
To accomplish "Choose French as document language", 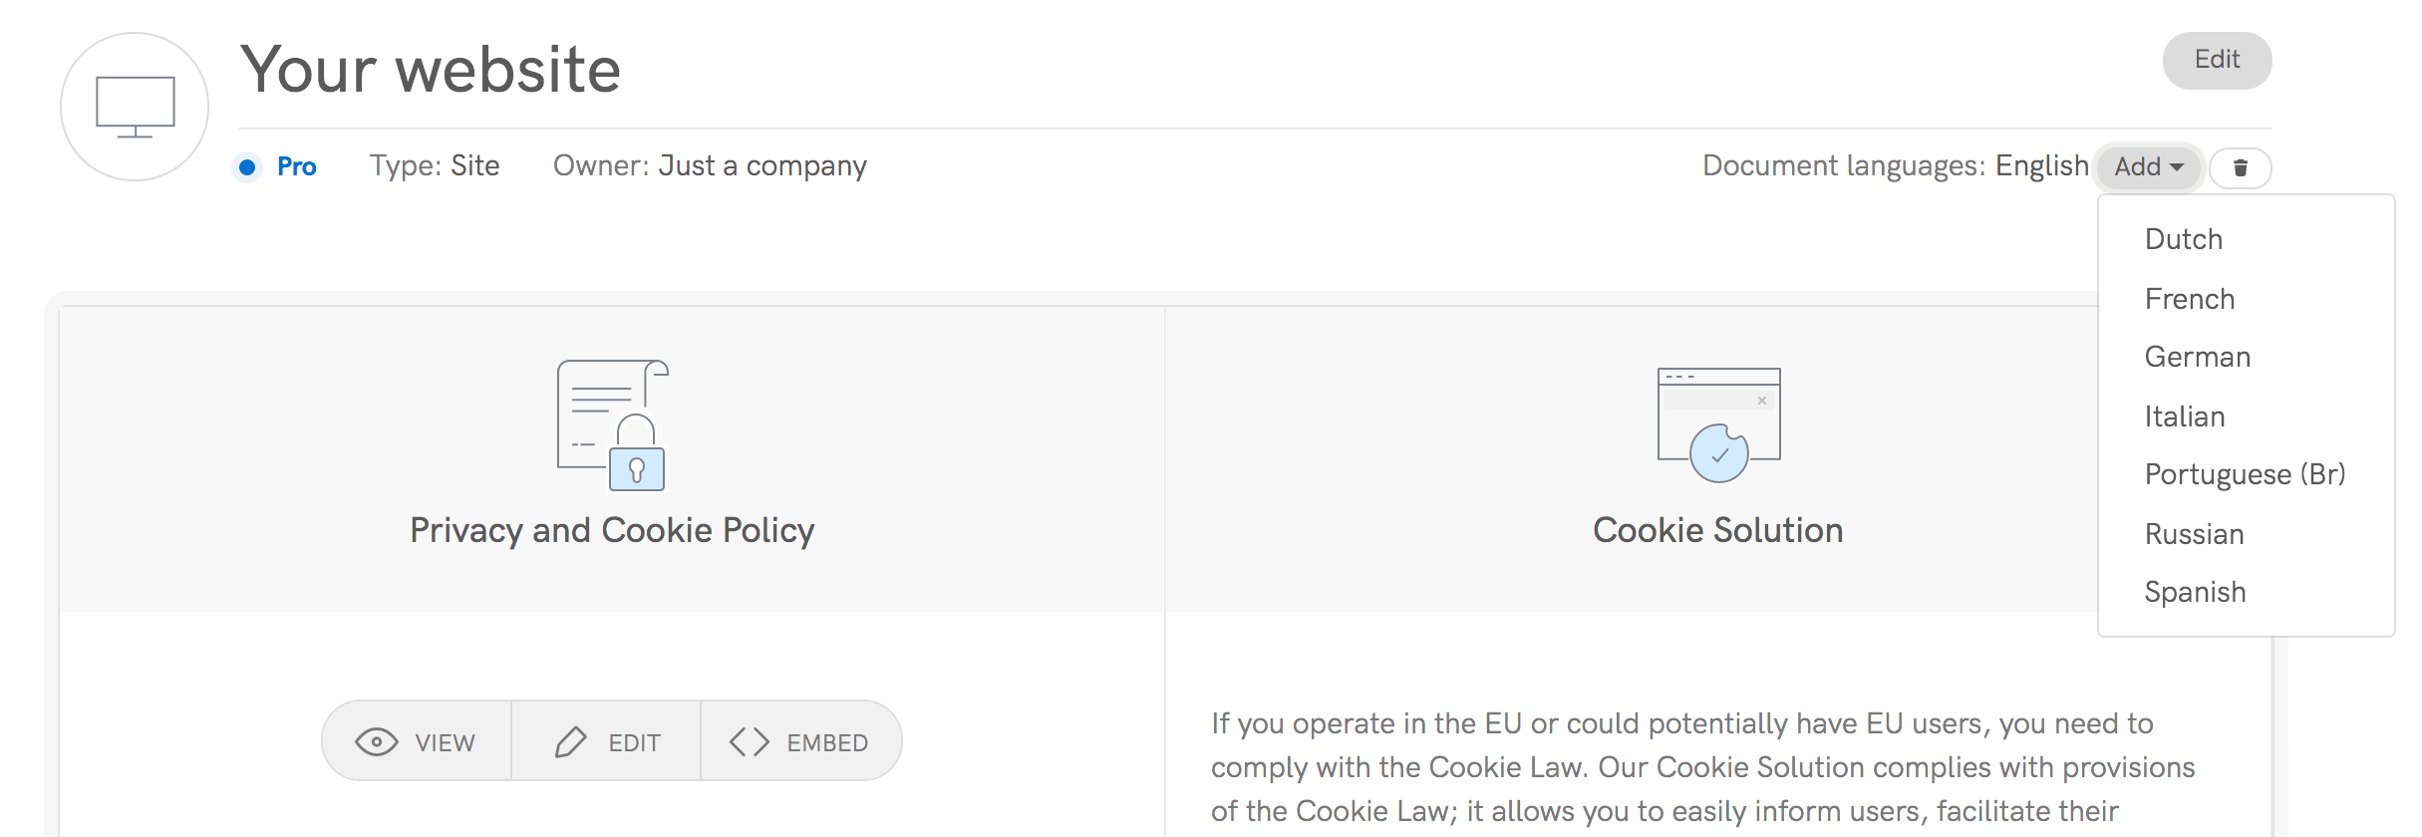I will click(2189, 299).
